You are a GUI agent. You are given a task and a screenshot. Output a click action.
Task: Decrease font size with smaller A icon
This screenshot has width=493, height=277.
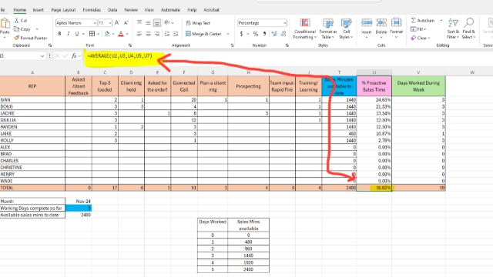point(126,22)
